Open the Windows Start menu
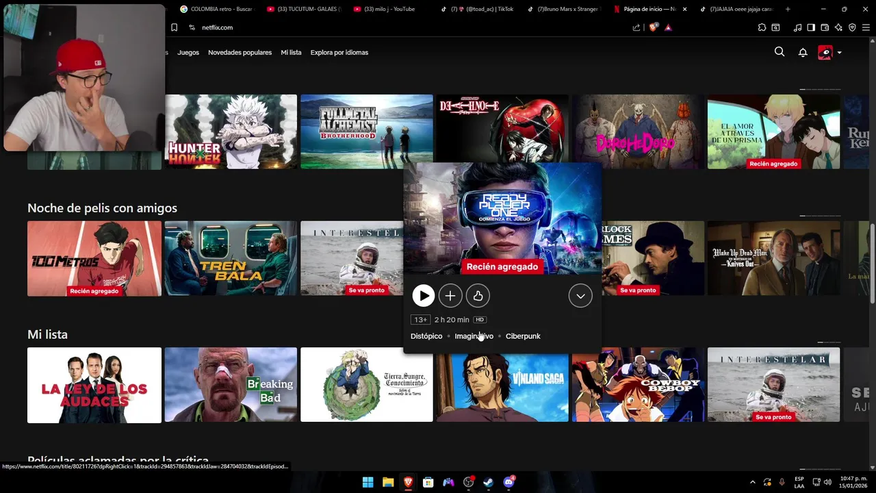 [x=368, y=482]
